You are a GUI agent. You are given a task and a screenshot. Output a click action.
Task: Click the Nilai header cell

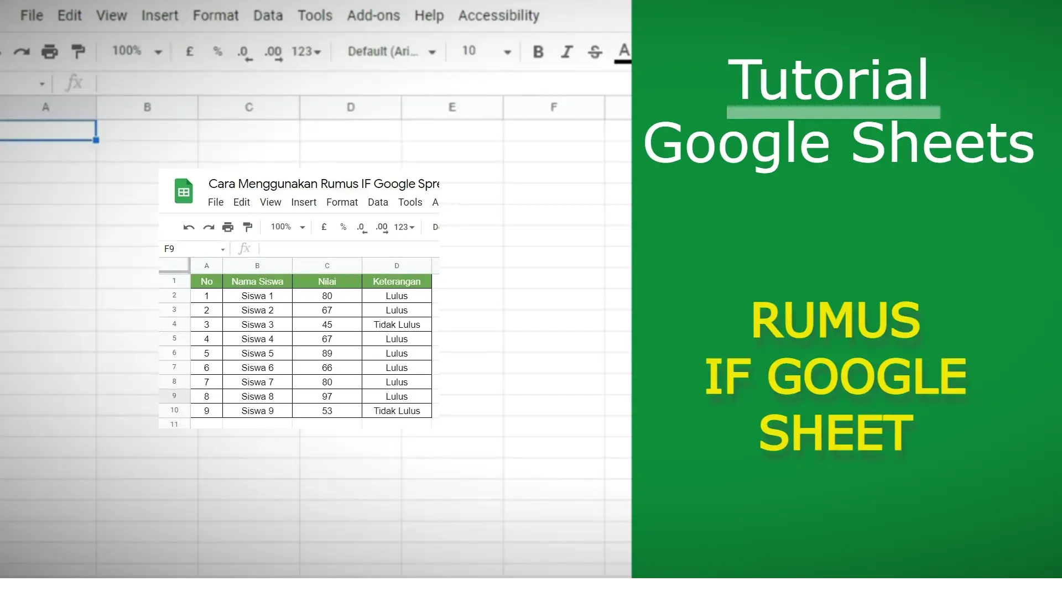coord(327,281)
